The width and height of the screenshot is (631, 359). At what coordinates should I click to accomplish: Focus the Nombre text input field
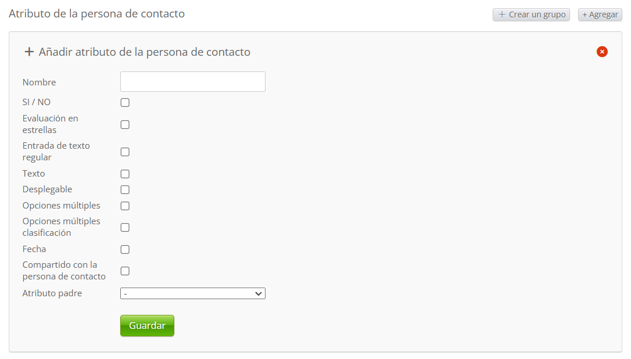tap(192, 82)
